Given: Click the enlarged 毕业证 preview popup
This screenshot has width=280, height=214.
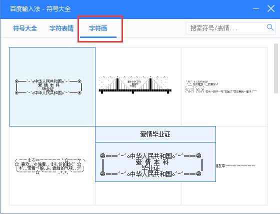Looking at the screenshot, I should [155, 162].
